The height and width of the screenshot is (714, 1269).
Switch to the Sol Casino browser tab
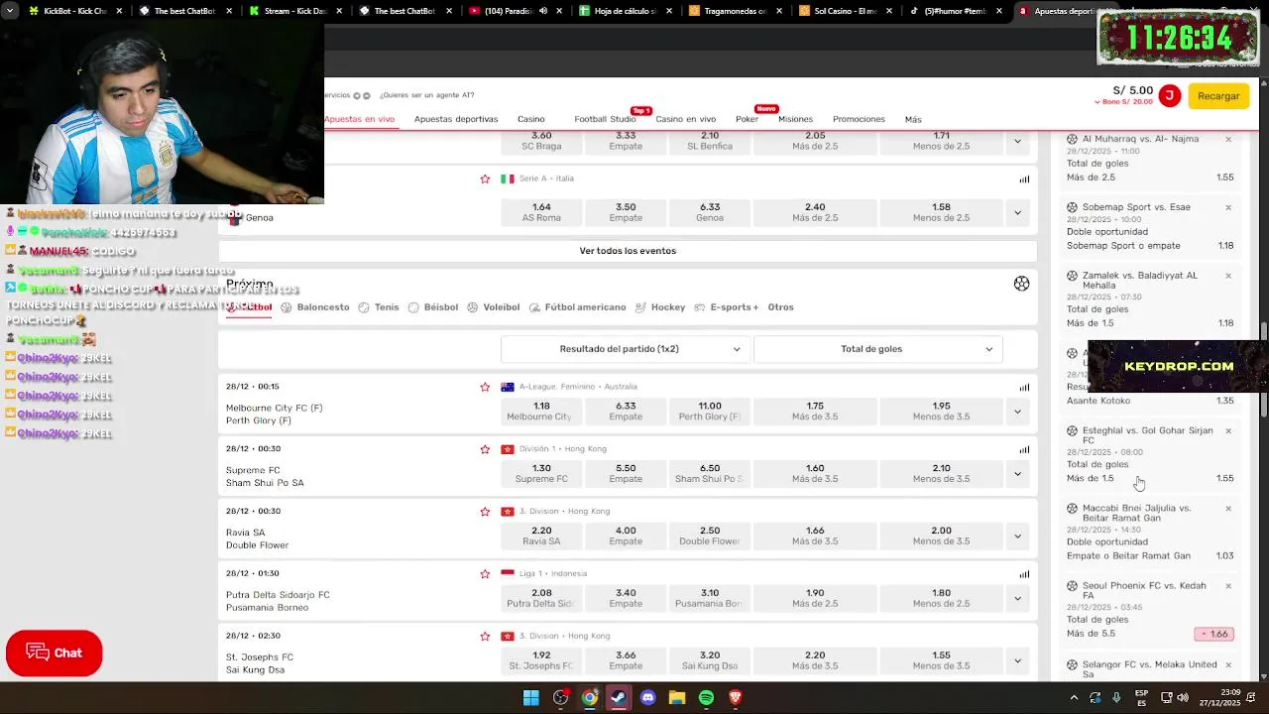click(x=846, y=11)
